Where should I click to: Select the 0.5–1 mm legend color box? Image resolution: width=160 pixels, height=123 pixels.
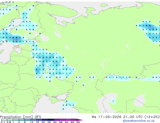pyautogui.click(x=10, y=120)
